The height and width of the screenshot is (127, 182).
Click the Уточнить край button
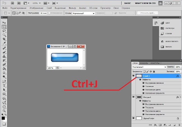tap(148, 13)
